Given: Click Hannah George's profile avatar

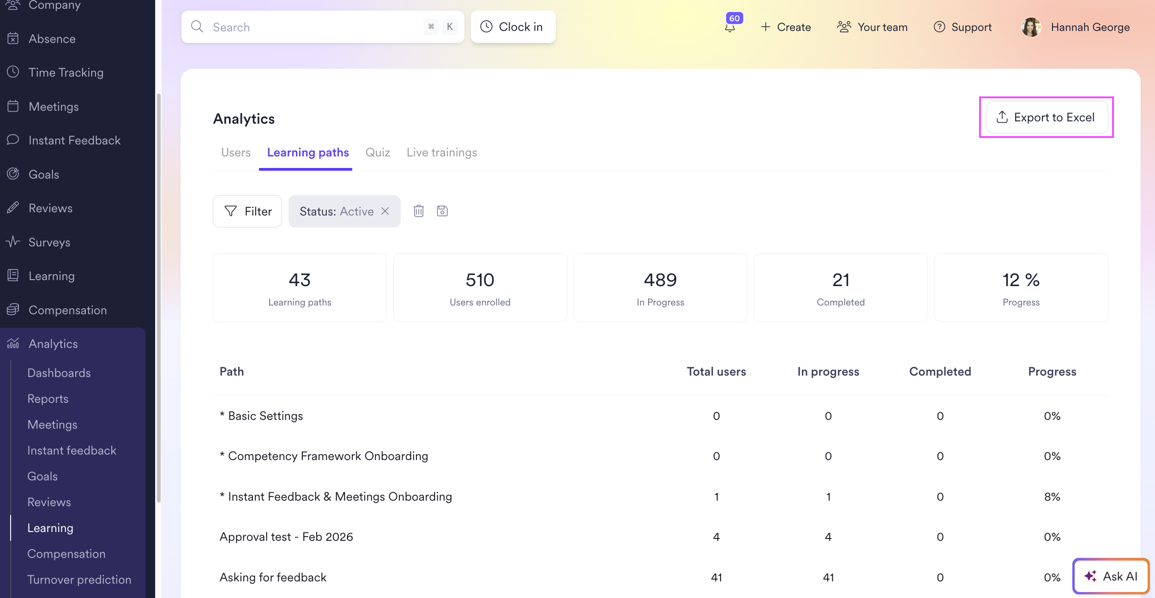Looking at the screenshot, I should point(1030,27).
